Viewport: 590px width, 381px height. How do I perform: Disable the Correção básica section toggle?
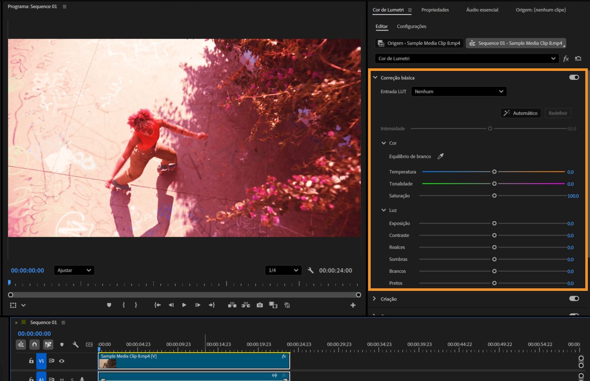[x=574, y=77]
